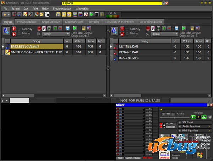Click the Reset button in Mixer

pos(120,158)
